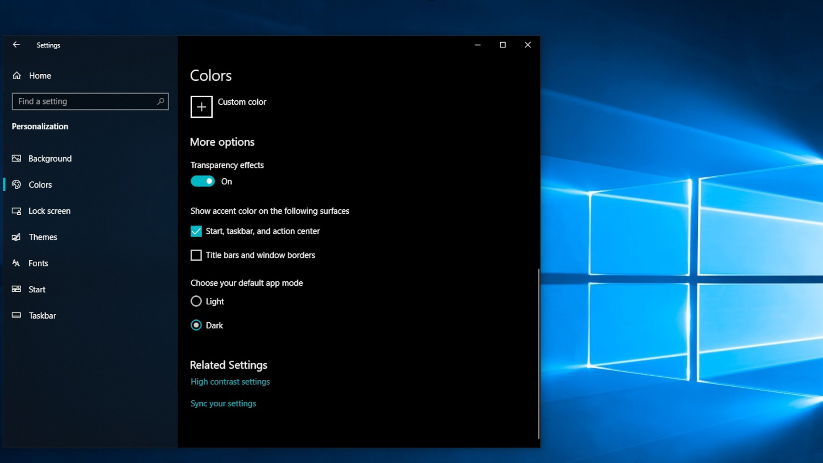823x463 pixels.
Task: Click the On label beside transparency toggle
Action: tap(226, 181)
